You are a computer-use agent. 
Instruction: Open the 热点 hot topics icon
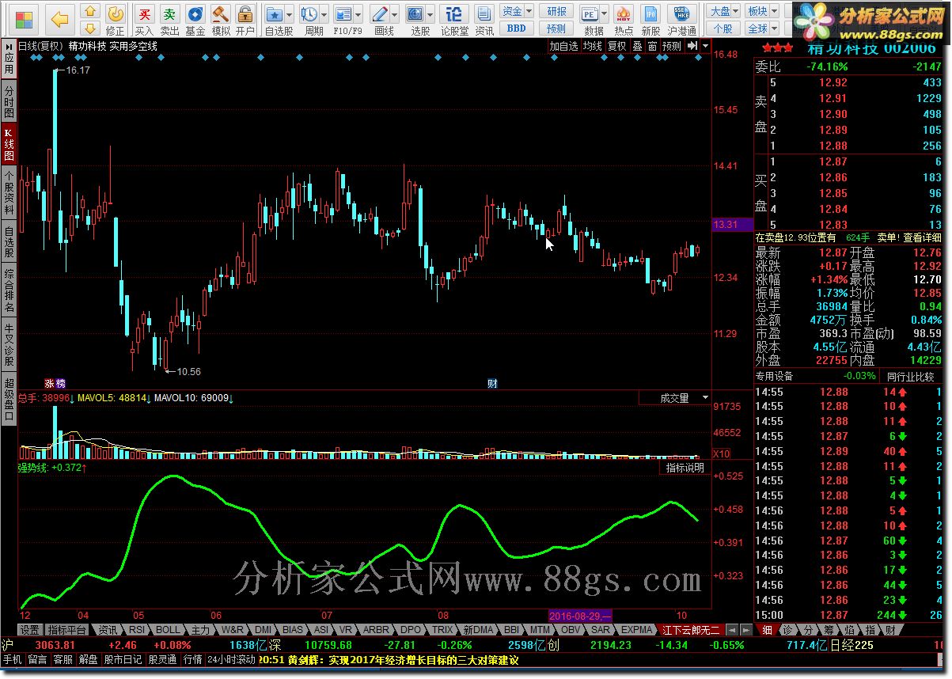[624, 19]
